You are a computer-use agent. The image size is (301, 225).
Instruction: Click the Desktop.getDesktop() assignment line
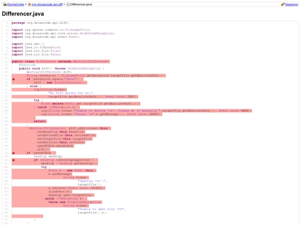69,163
